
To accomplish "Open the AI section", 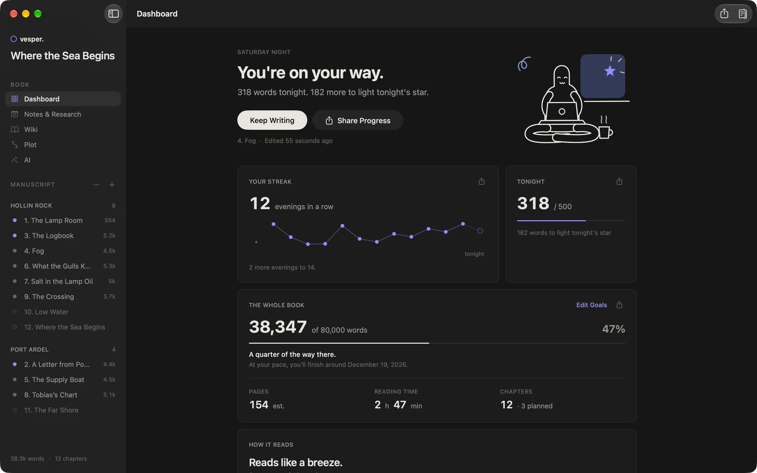I will coord(63,160).
